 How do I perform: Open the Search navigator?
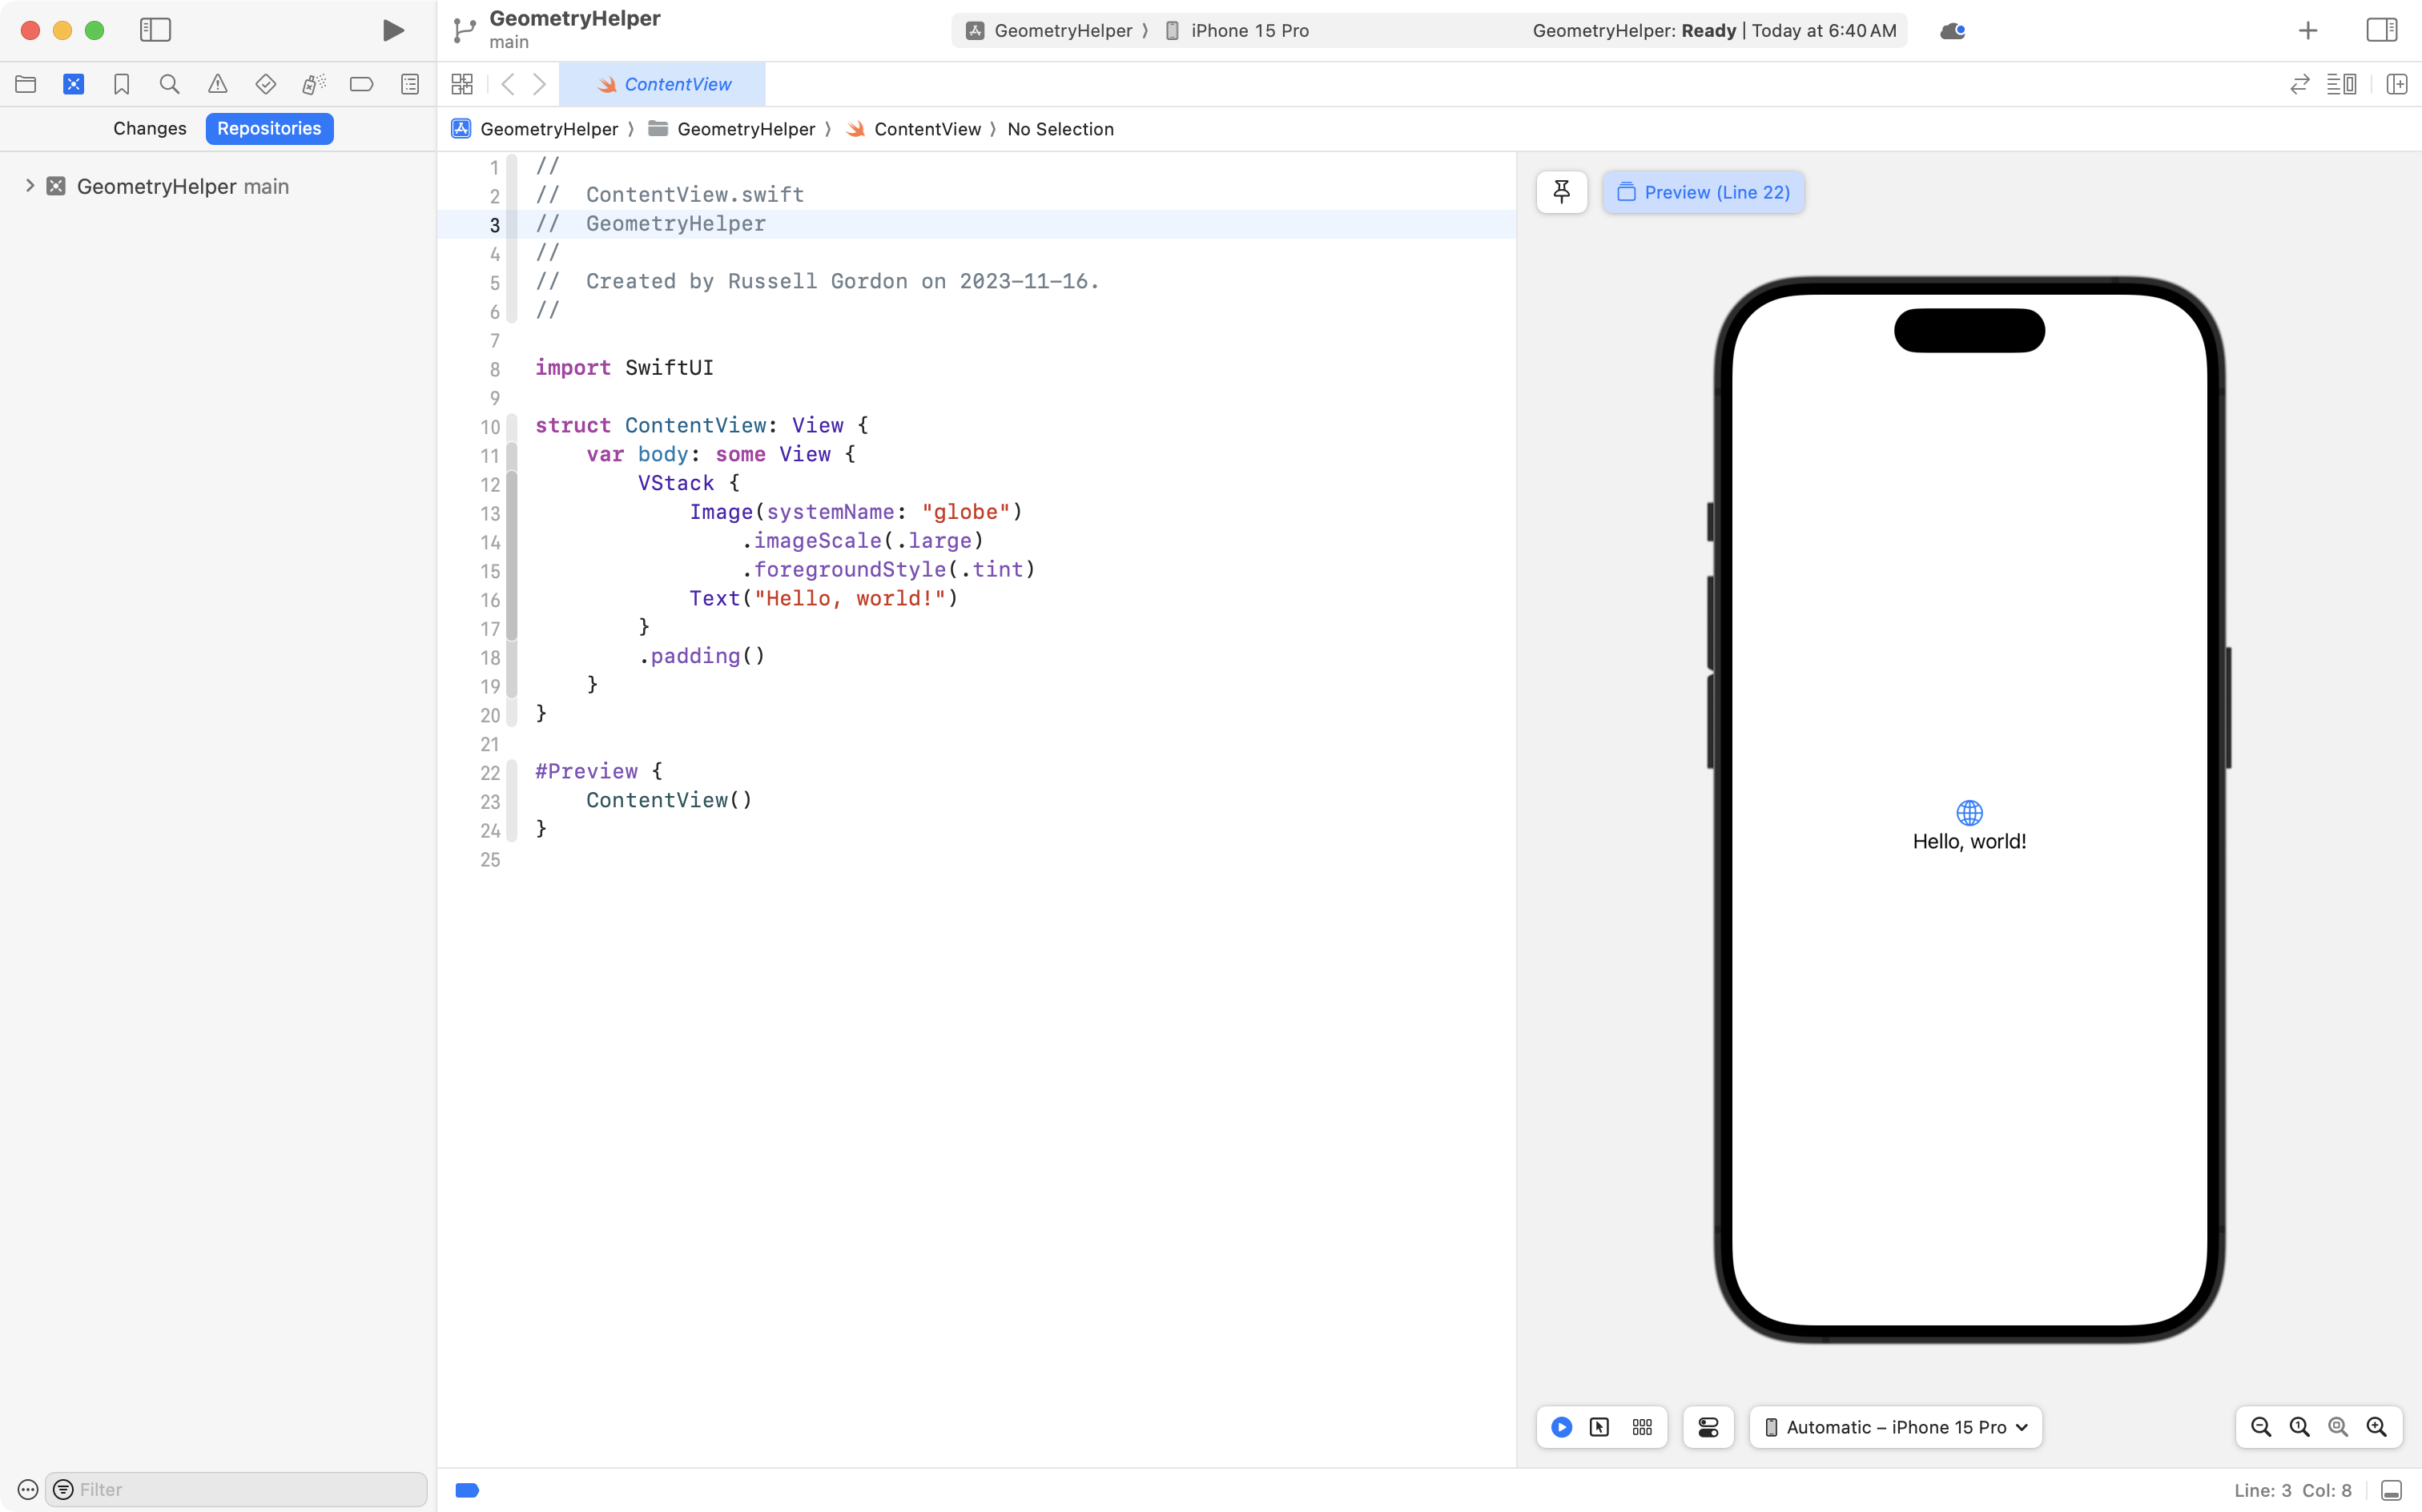point(169,84)
